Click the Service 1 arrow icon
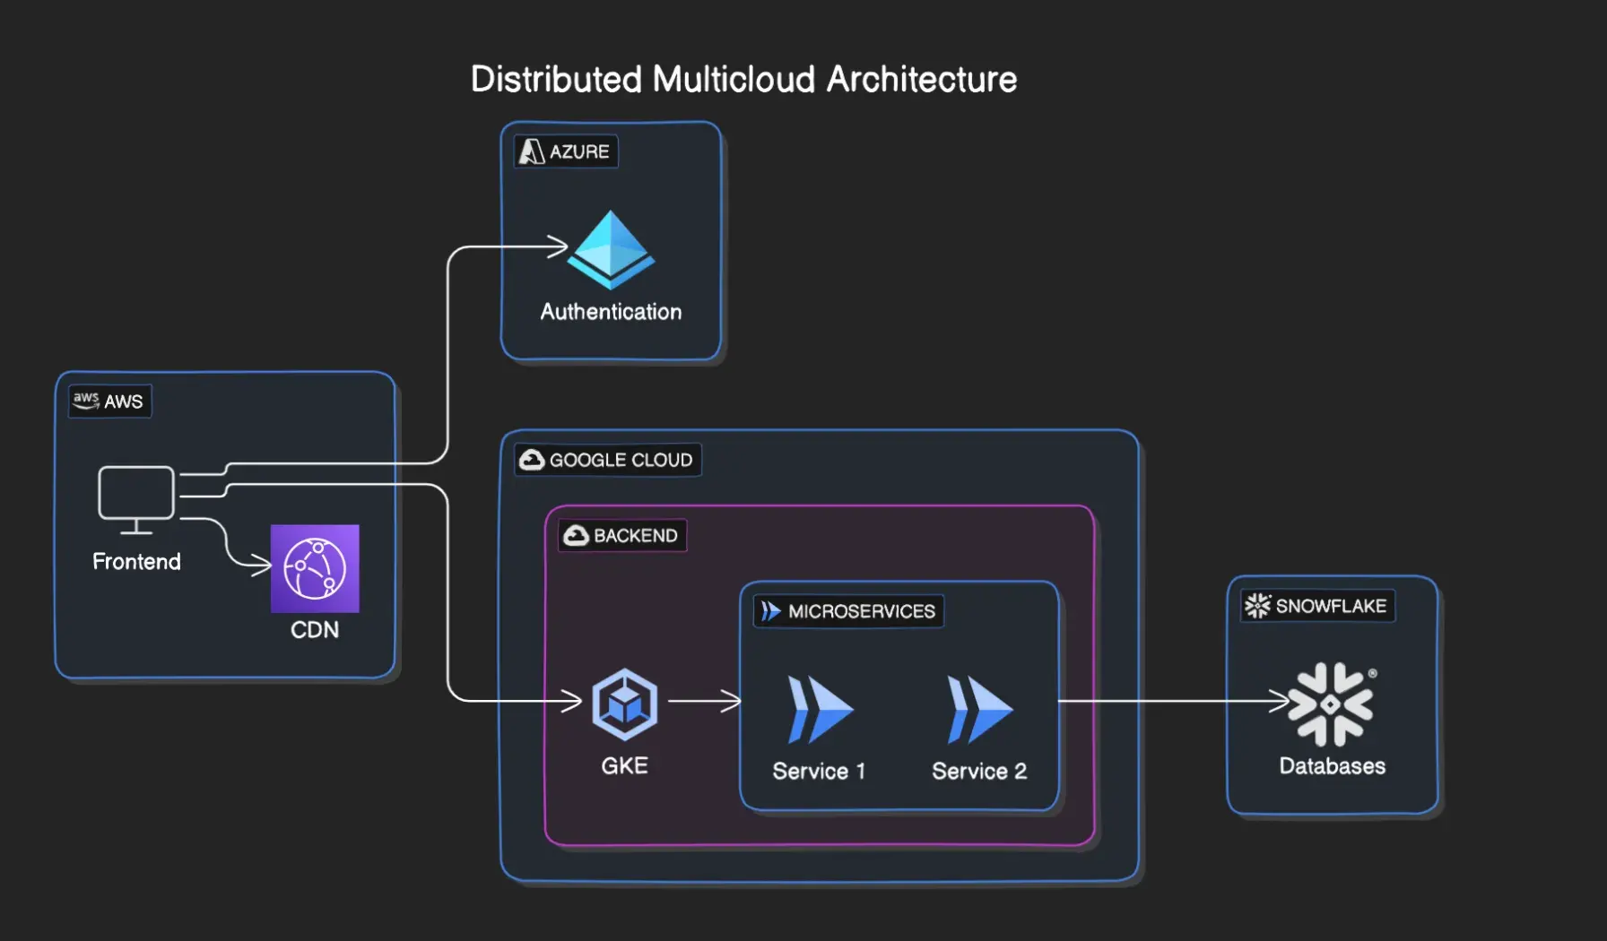 tap(820, 710)
